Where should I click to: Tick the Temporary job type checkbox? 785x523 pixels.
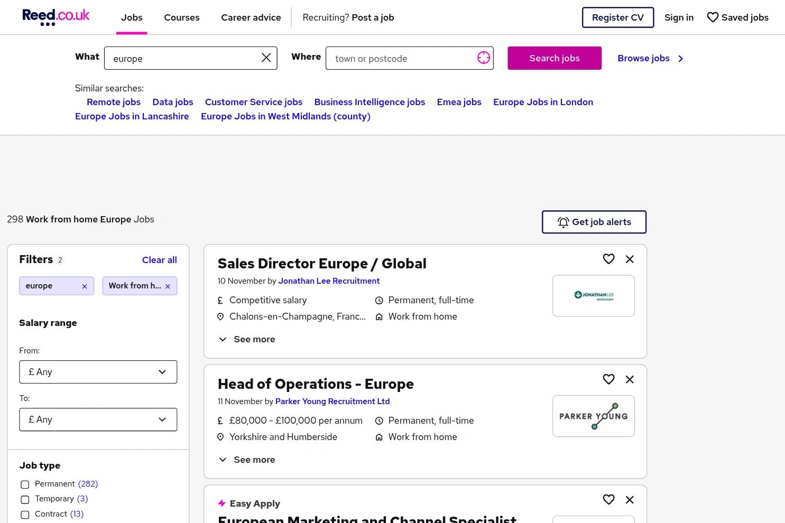click(x=25, y=499)
